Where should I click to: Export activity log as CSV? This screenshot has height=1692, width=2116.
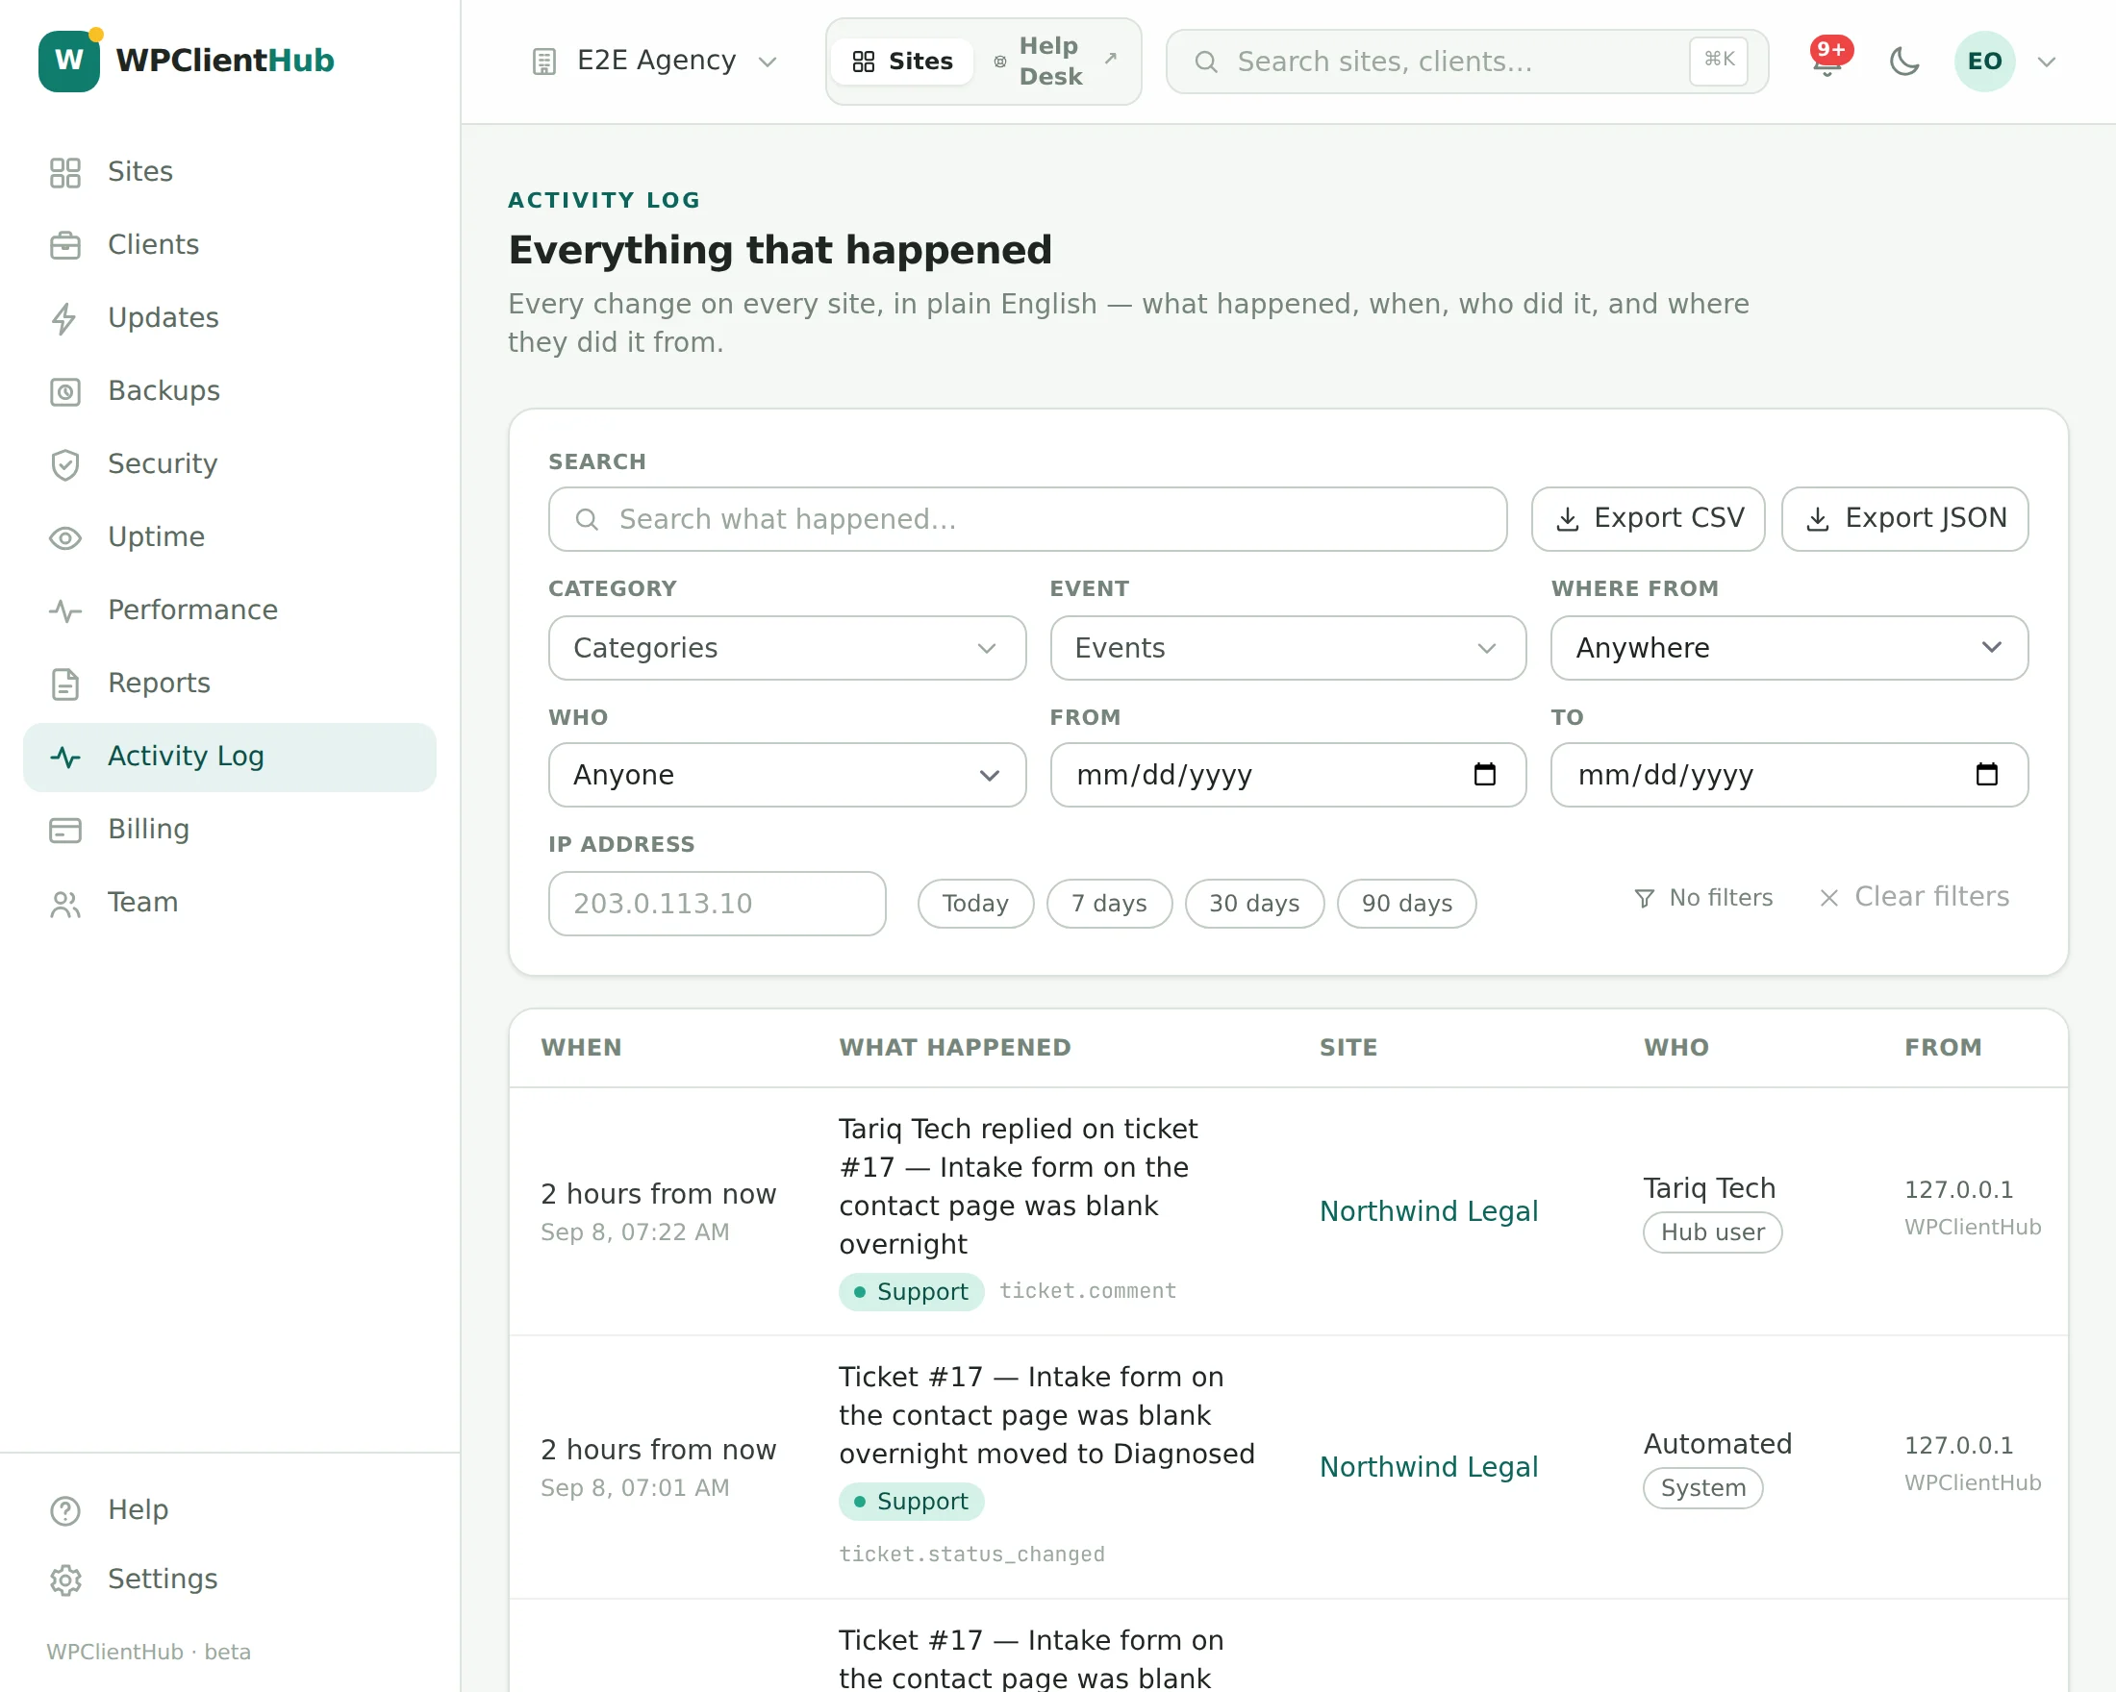coord(1648,519)
